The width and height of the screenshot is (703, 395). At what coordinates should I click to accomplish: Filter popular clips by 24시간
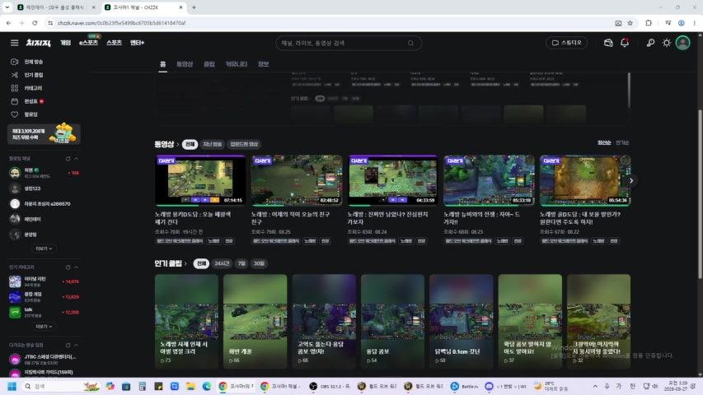coord(222,263)
